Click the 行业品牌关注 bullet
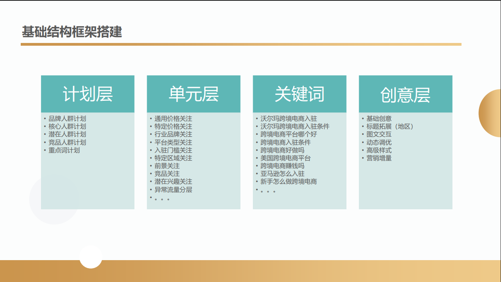 coord(173,134)
